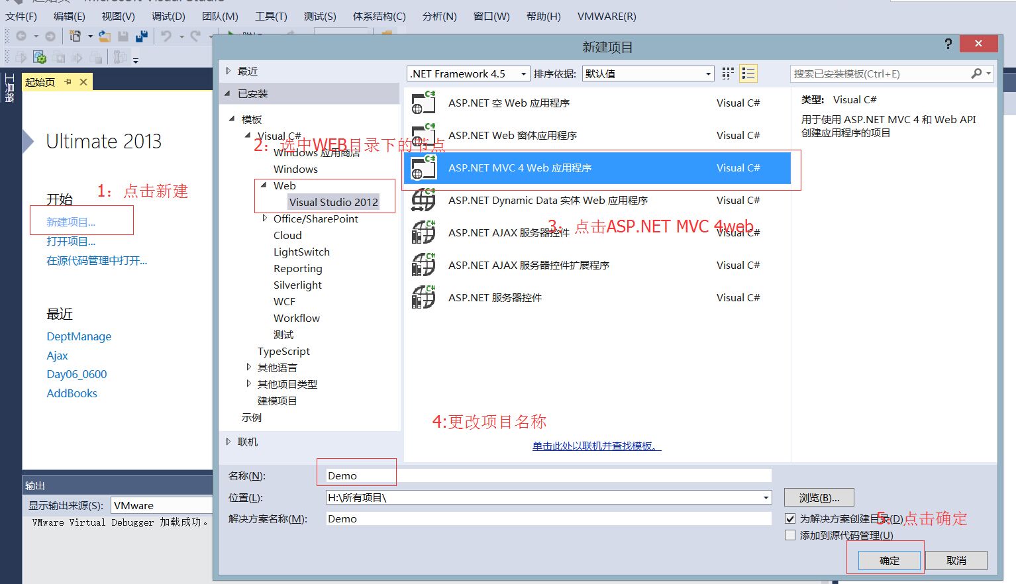
Task: Expand the Other Languages tree node
Action: coord(248,367)
